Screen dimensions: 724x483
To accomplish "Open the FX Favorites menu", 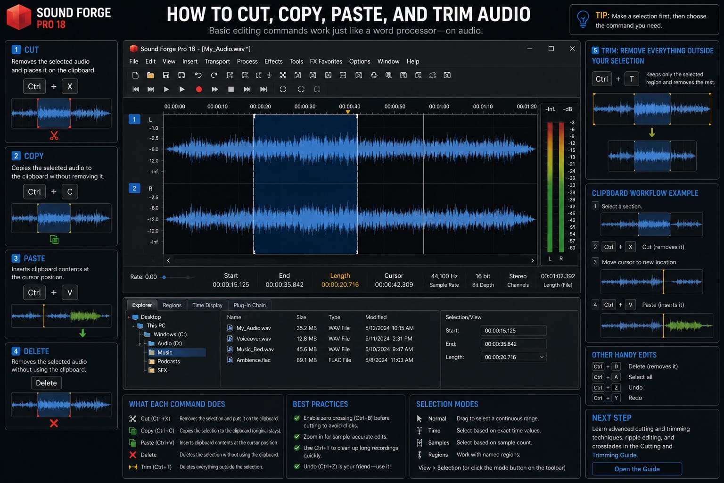I will pyautogui.click(x=326, y=61).
